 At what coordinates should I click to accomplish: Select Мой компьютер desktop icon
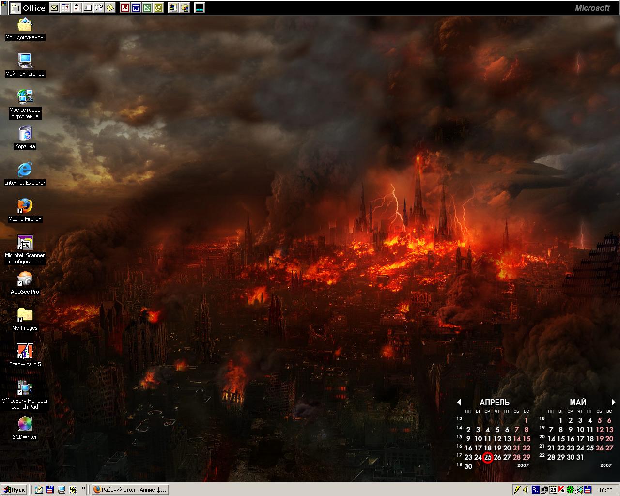click(x=25, y=64)
